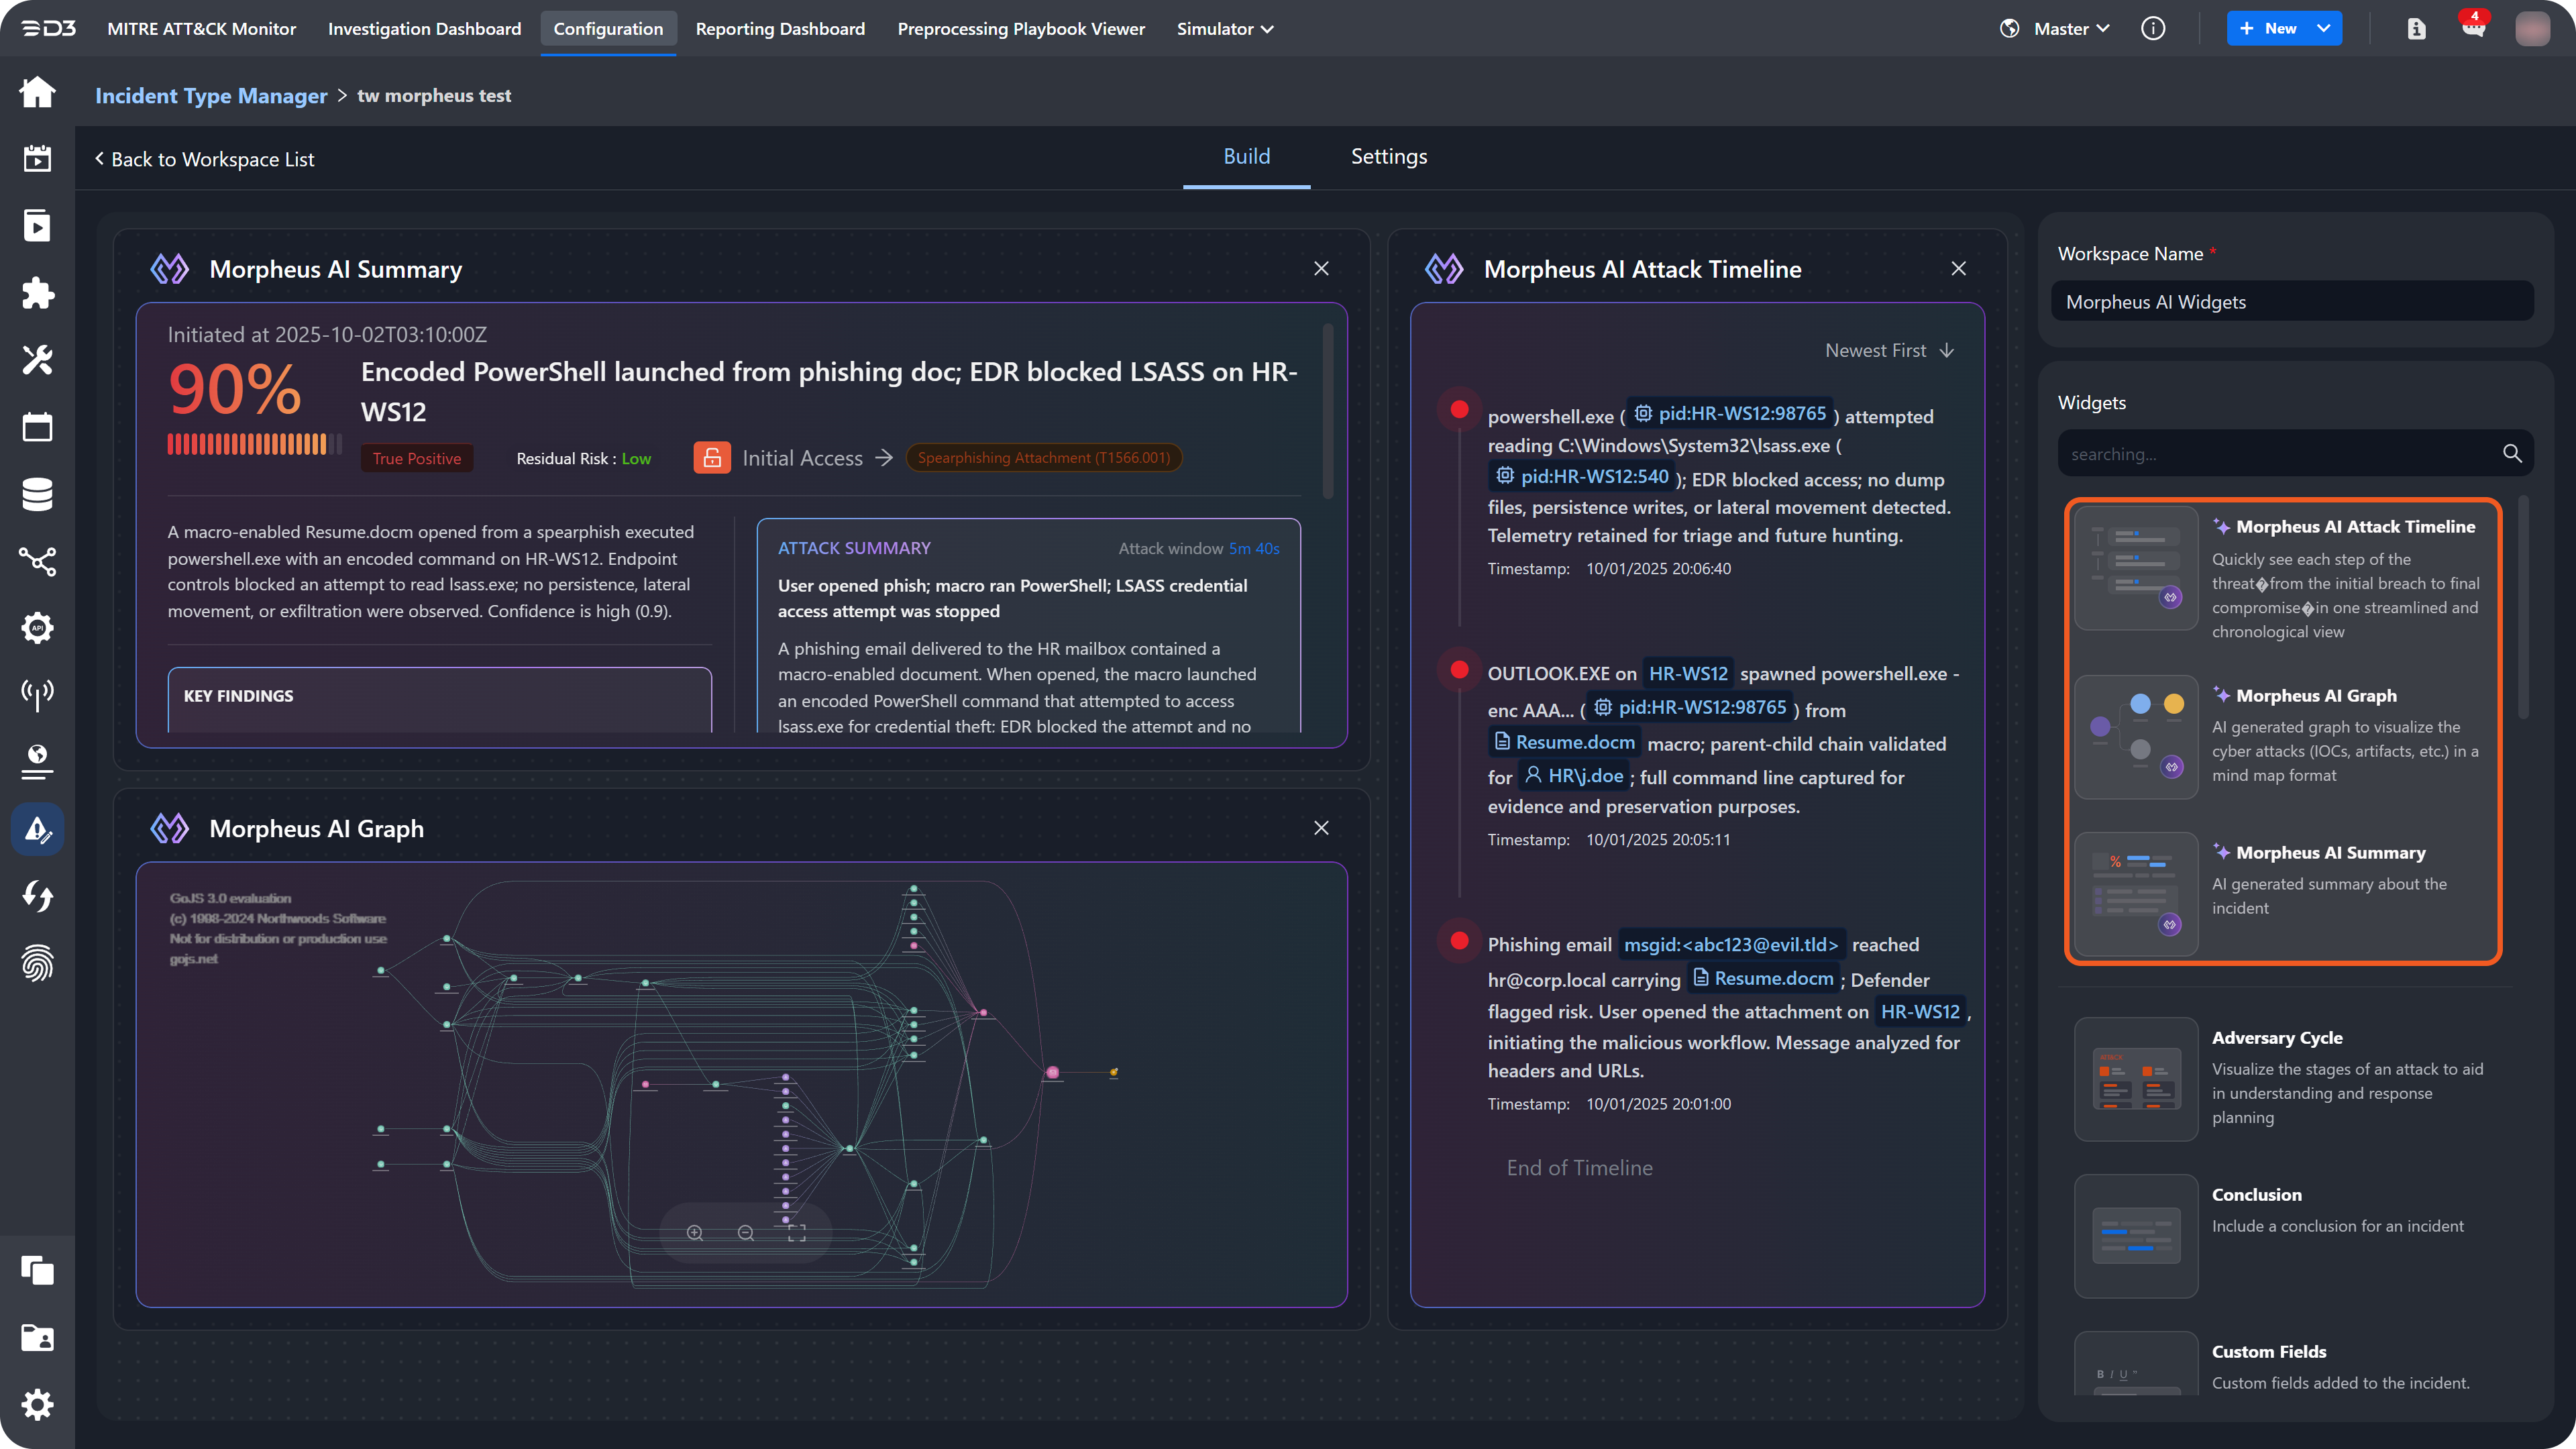Click the home icon in the left sidebar
The image size is (2576, 1449).
37,92
